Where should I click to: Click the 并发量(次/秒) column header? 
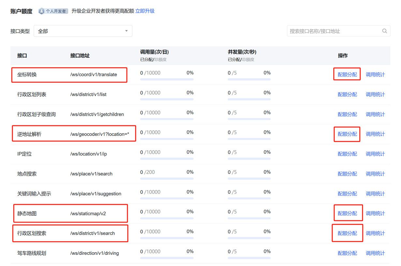tap(242, 52)
